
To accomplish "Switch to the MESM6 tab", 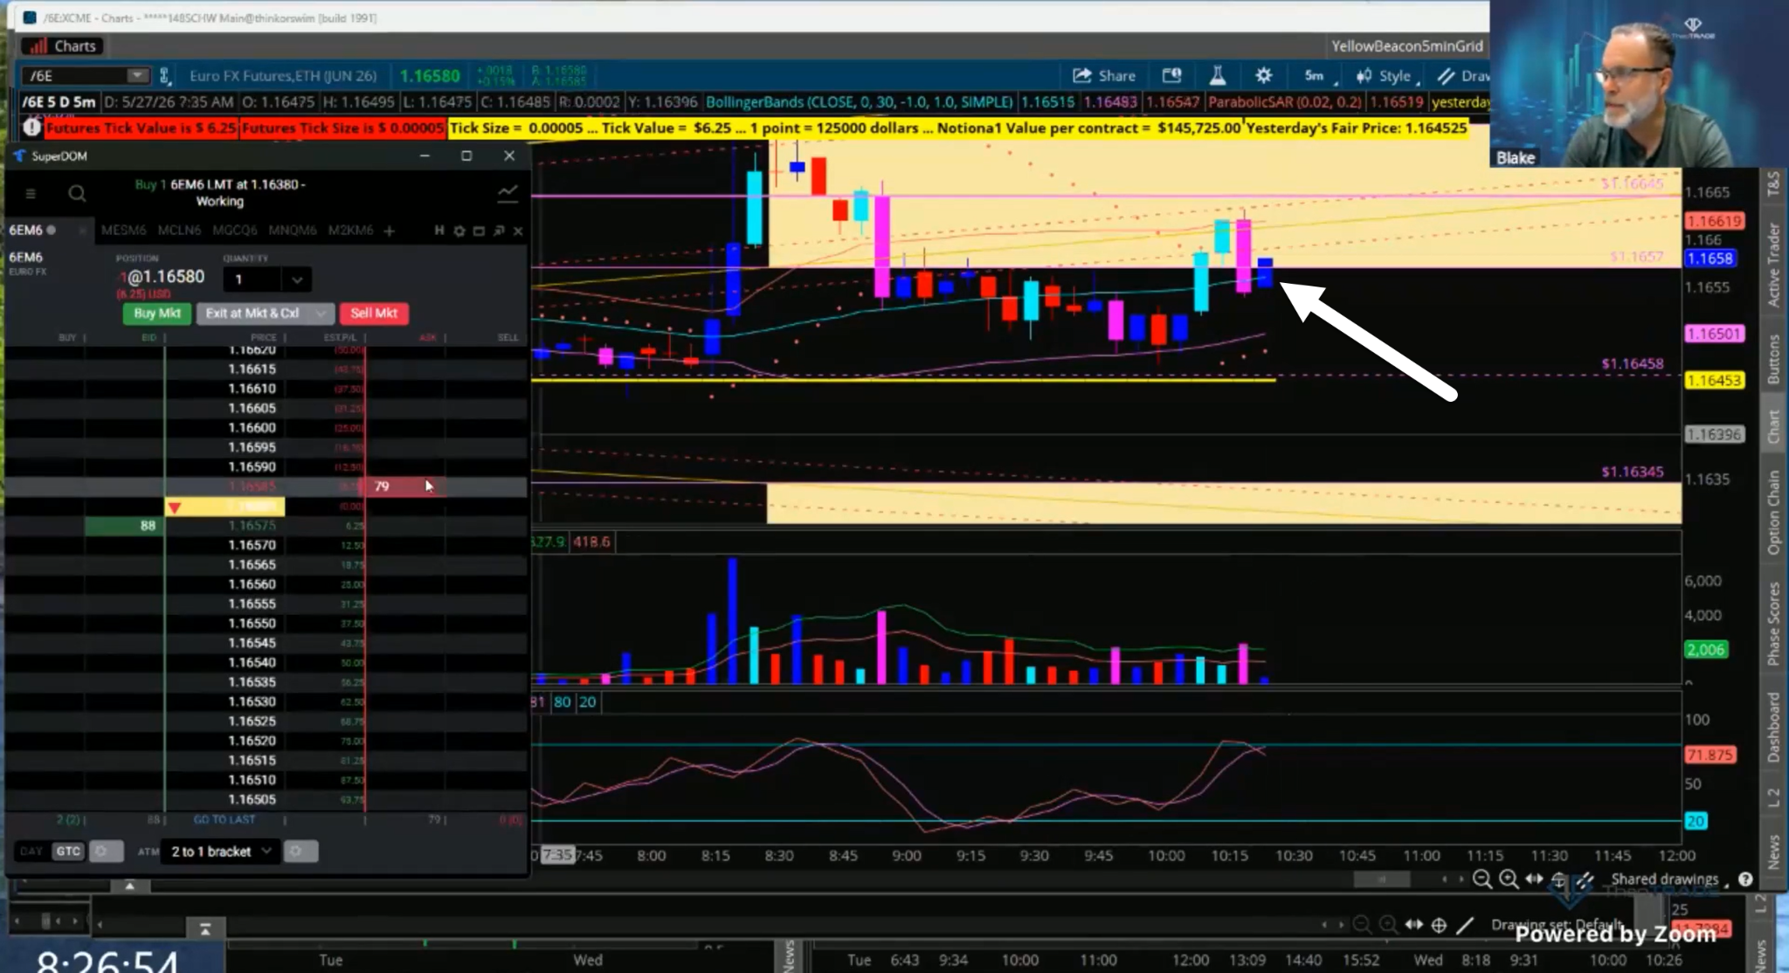I will click(123, 231).
